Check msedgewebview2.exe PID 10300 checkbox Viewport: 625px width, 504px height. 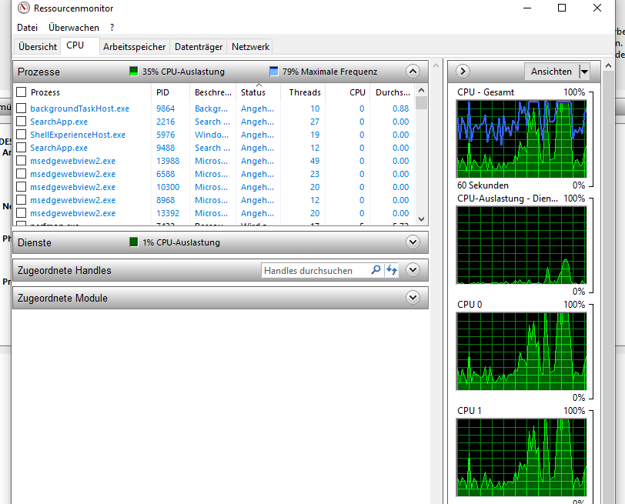pos(21,187)
